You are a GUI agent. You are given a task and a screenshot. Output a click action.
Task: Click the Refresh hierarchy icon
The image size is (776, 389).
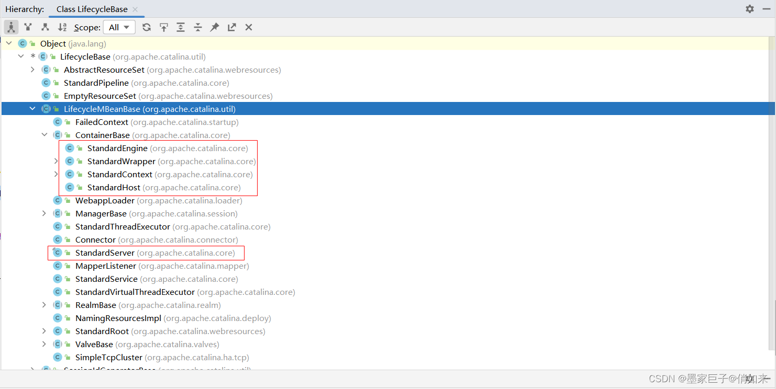point(147,27)
